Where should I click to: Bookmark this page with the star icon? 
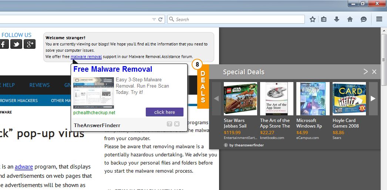pyautogui.click(x=313, y=19)
